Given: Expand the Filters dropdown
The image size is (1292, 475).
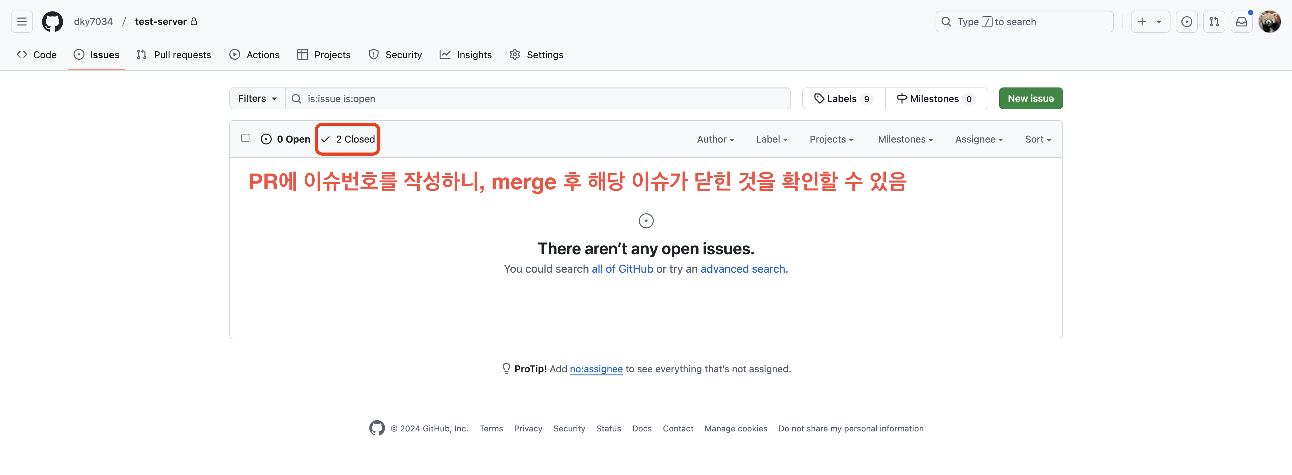Looking at the screenshot, I should coord(257,99).
